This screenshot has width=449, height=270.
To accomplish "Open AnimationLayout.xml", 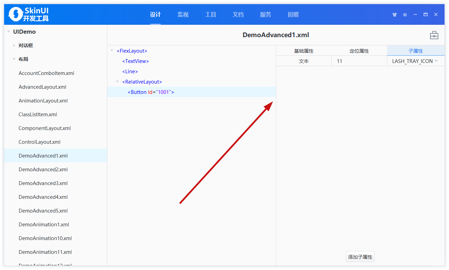I will 43,101.
